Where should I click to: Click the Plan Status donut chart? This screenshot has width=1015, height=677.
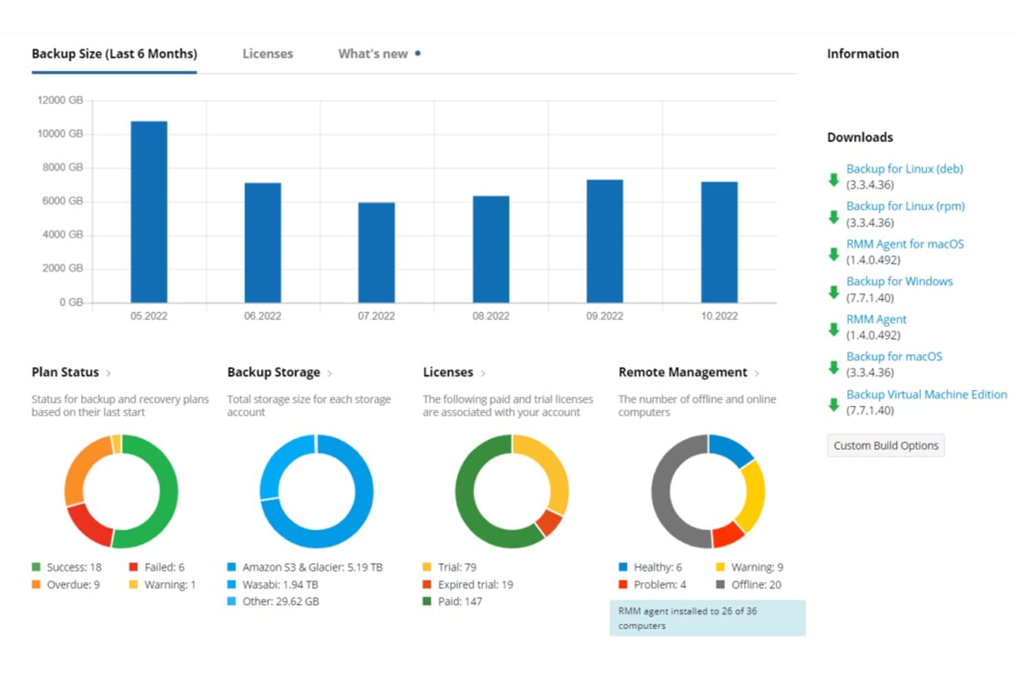[x=121, y=491]
